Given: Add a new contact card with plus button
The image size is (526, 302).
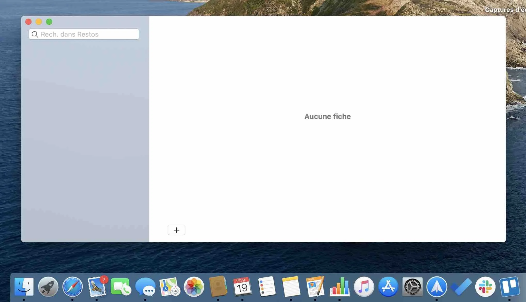Looking at the screenshot, I should point(176,230).
